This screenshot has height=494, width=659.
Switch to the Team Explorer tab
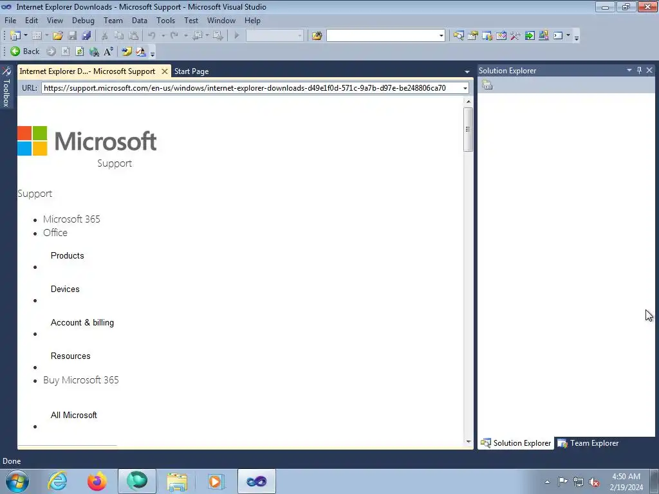click(588, 443)
